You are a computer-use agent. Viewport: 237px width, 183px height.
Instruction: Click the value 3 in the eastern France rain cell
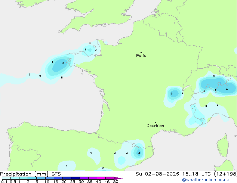pyautogui.click(x=172, y=94)
